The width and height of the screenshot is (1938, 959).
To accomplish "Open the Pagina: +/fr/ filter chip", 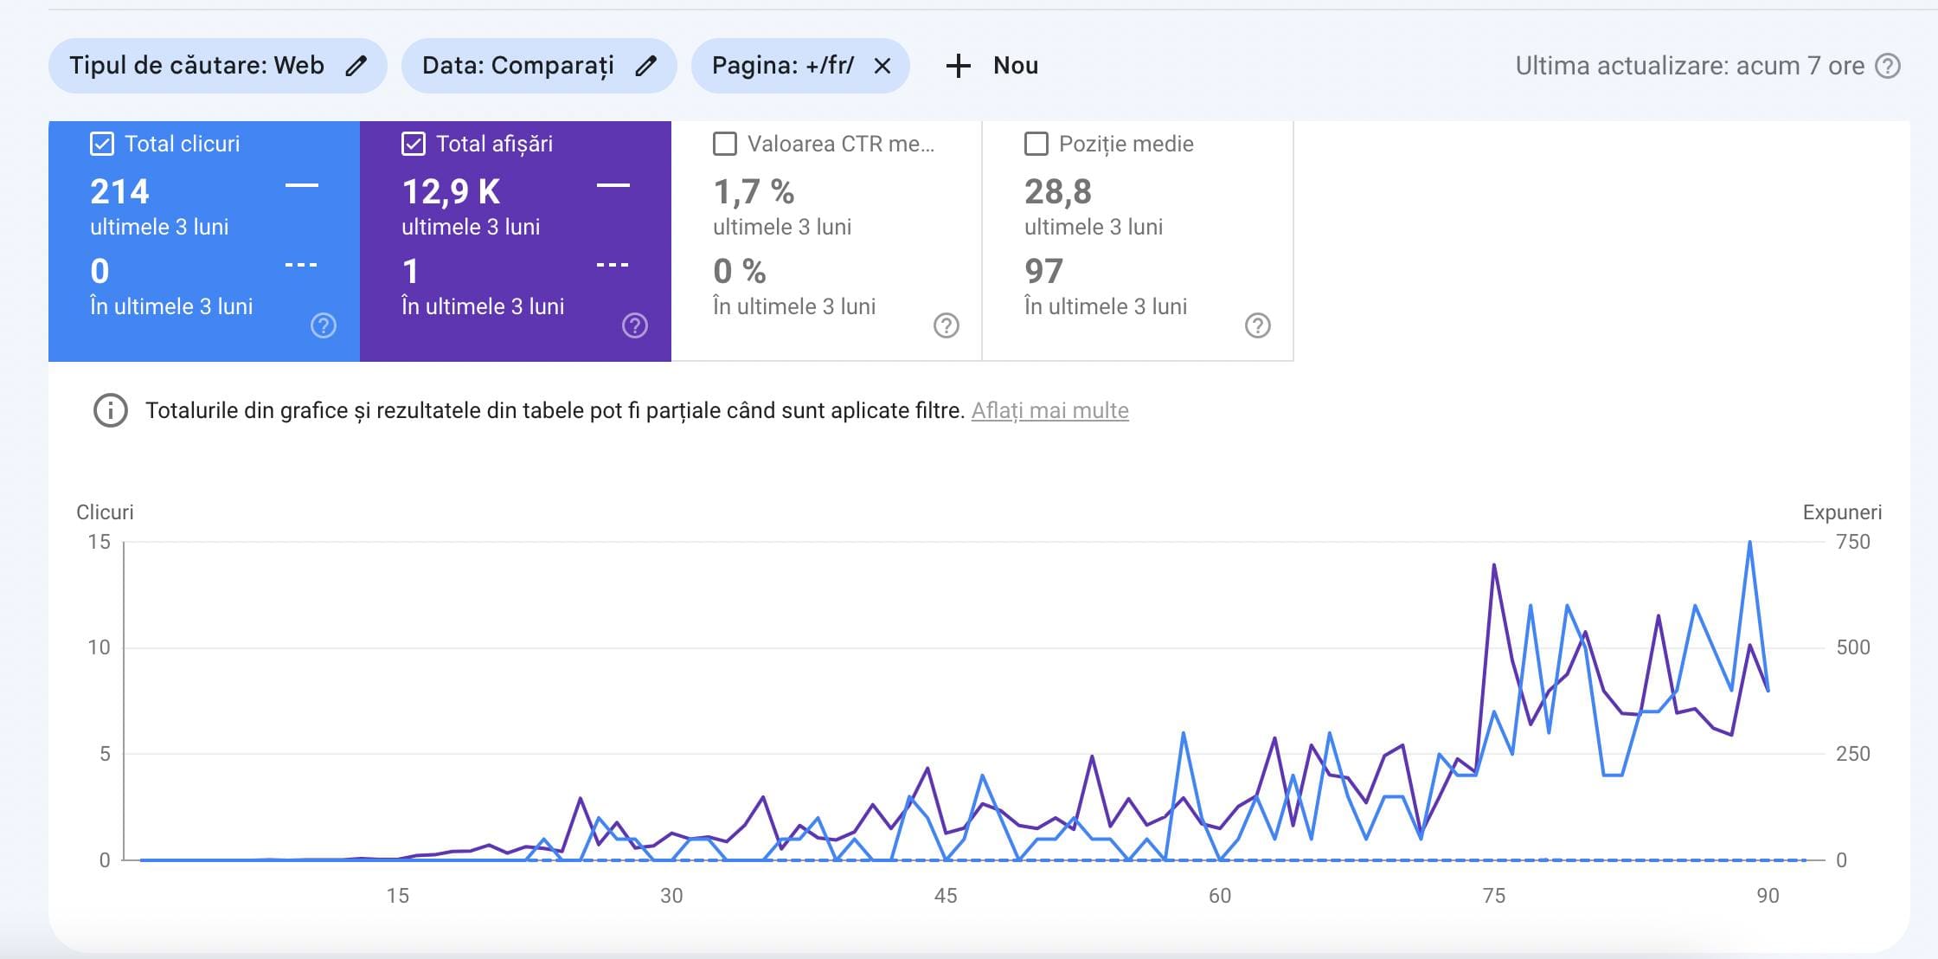I will pyautogui.click(x=782, y=66).
